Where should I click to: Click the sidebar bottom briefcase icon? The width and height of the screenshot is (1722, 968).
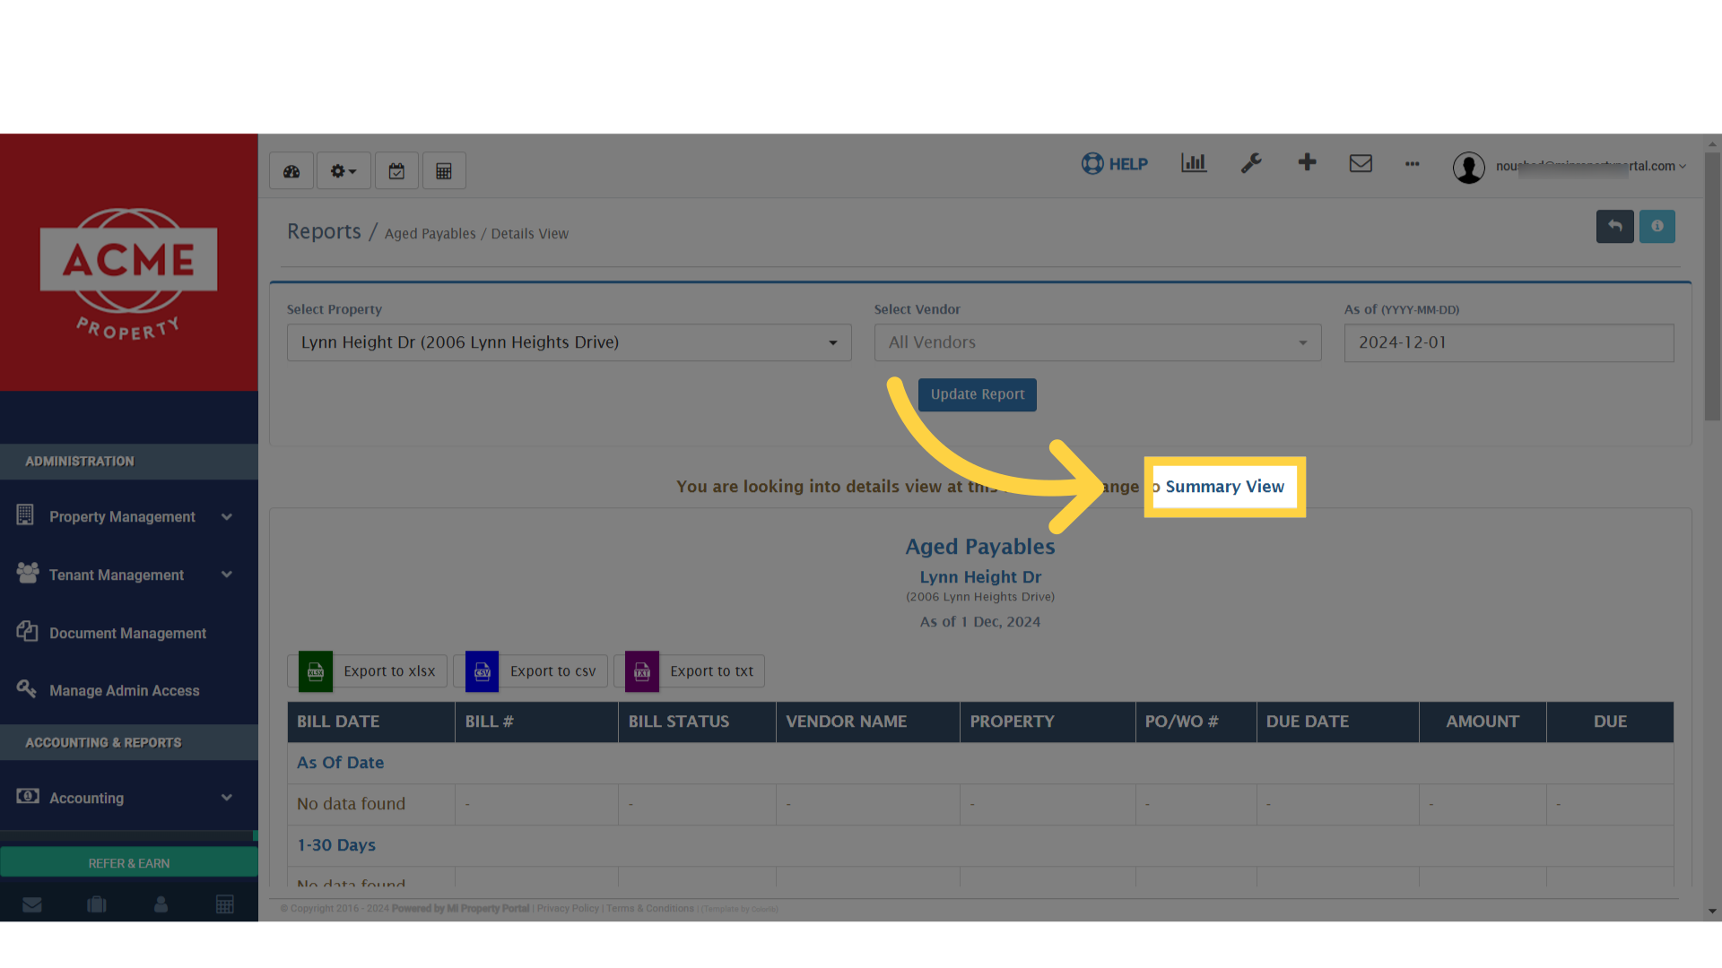click(x=97, y=904)
